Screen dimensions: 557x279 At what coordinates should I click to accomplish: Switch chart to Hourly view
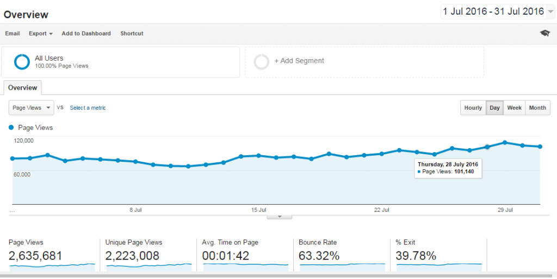coord(473,107)
